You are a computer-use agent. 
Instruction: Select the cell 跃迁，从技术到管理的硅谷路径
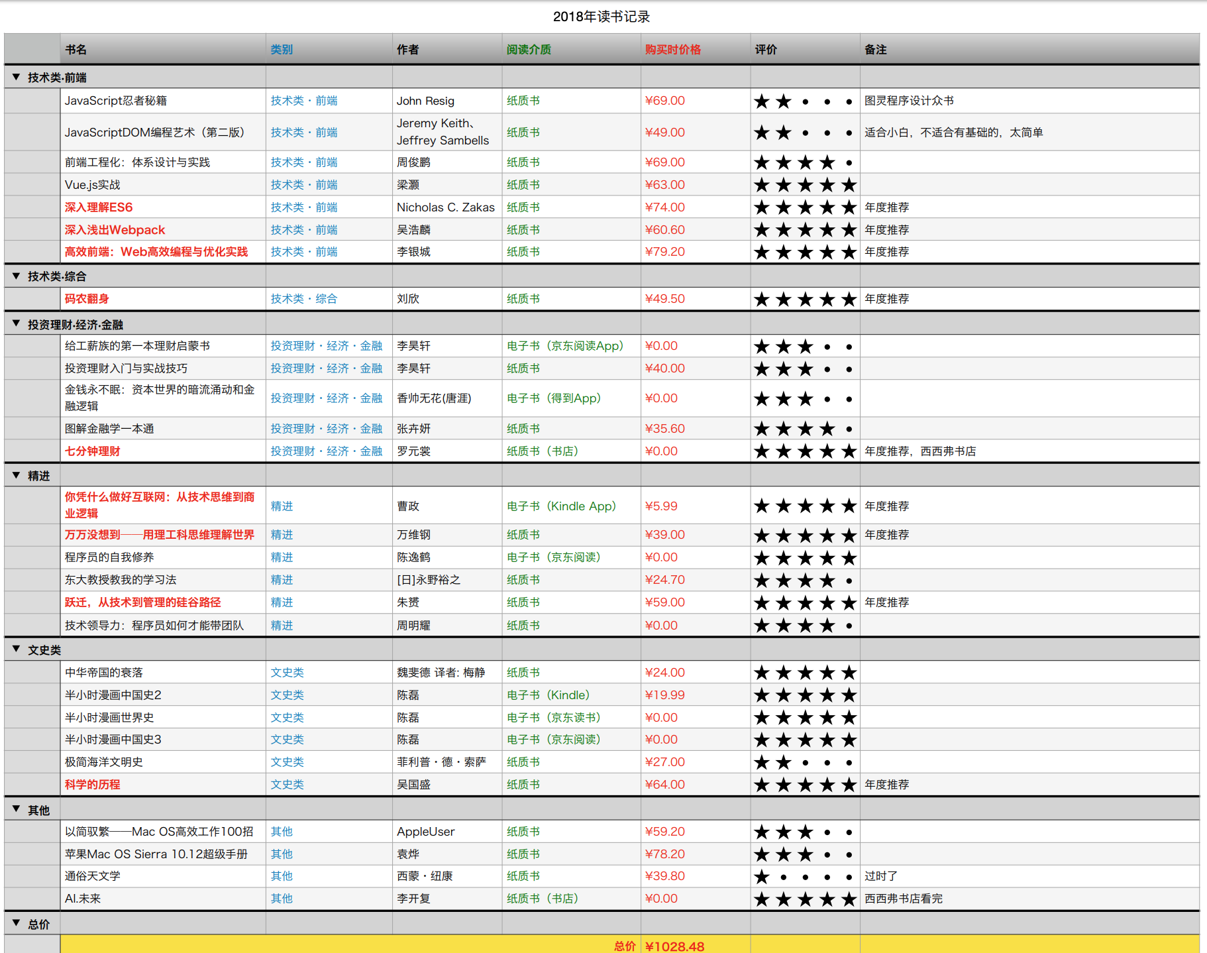[x=163, y=602]
